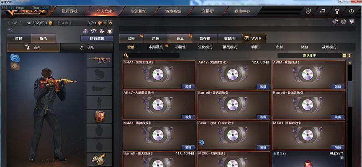The width and height of the screenshot is (362, 167).
Task: Toggle the blue character badge beside the character preview
Action: point(15,58)
